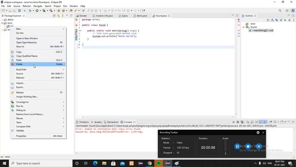Show hidden system tray icons

tap(255, 163)
